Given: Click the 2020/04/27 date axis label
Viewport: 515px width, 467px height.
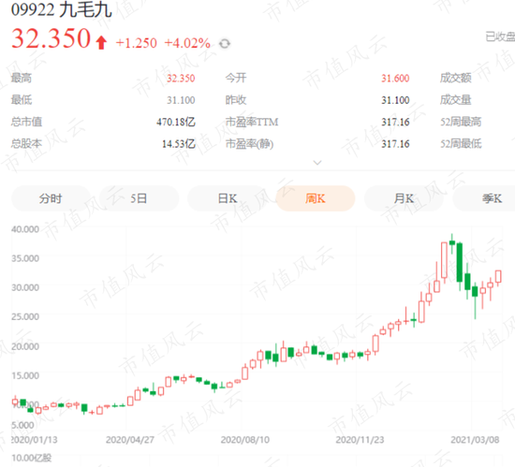Looking at the screenshot, I should coord(130,440).
